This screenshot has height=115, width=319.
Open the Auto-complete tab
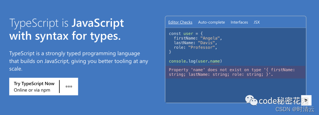click(x=211, y=22)
